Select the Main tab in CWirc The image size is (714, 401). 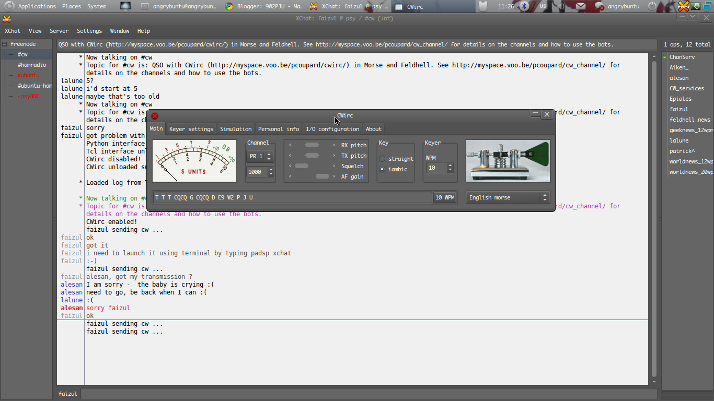pyautogui.click(x=156, y=128)
